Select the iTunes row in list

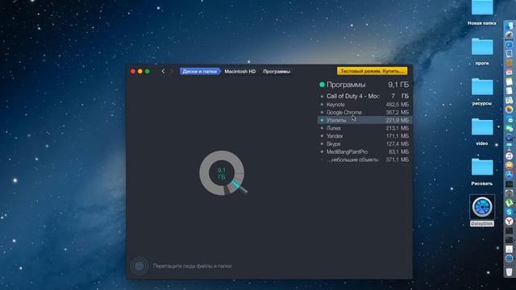(x=364, y=128)
